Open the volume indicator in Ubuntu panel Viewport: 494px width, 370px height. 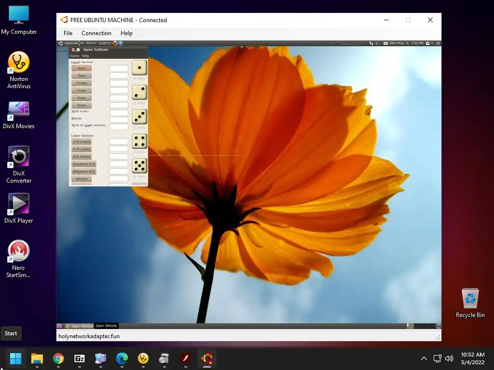[x=378, y=43]
